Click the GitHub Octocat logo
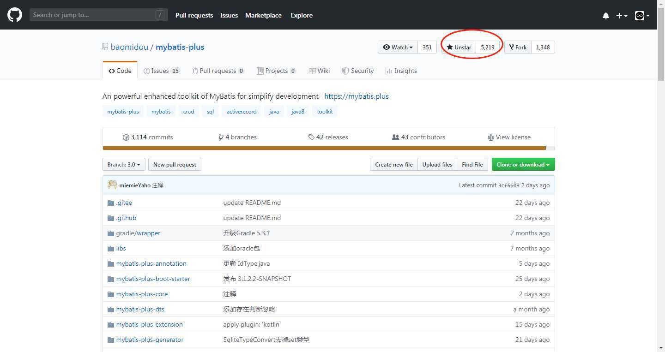Screen dimensions: 665x352 point(15,15)
